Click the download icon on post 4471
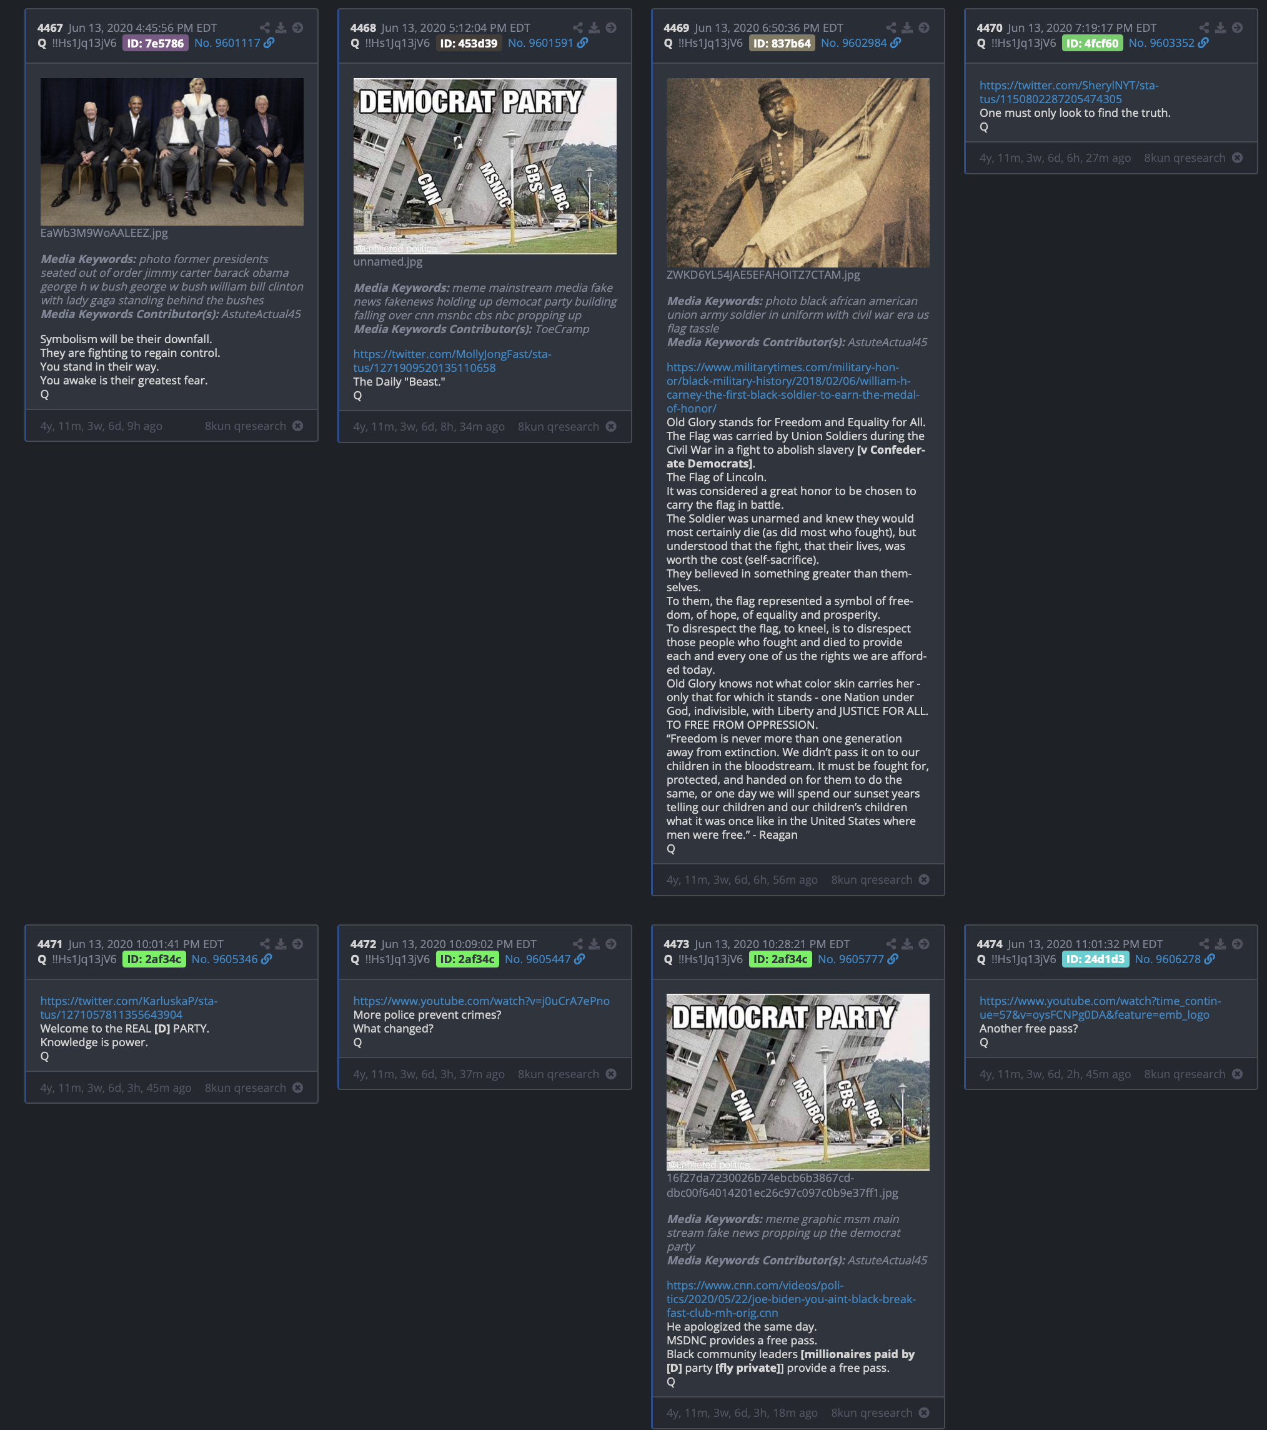 tap(281, 944)
